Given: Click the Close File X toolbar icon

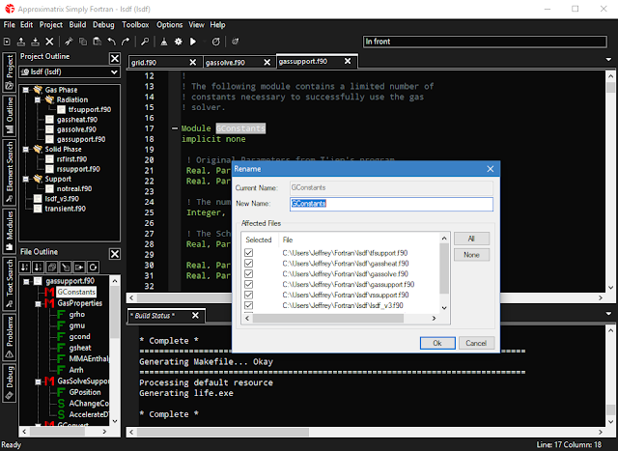Looking at the screenshot, I should [x=49, y=42].
